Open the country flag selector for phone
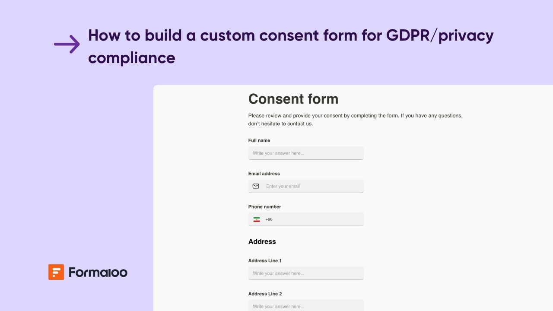Screen dimensions: 553x311 [257, 219]
